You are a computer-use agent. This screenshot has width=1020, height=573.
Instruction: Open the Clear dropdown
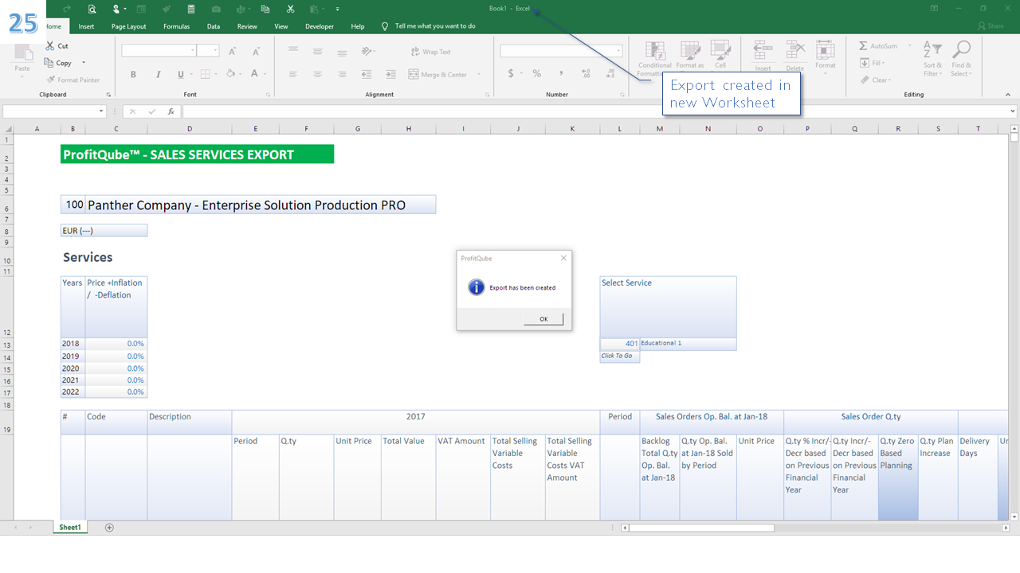click(x=875, y=80)
